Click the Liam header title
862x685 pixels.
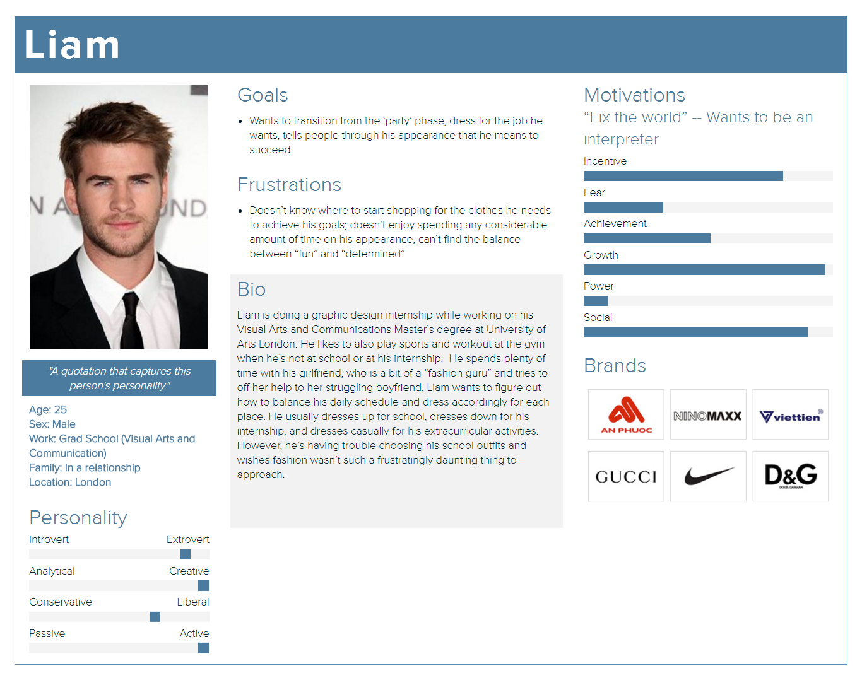(72, 45)
